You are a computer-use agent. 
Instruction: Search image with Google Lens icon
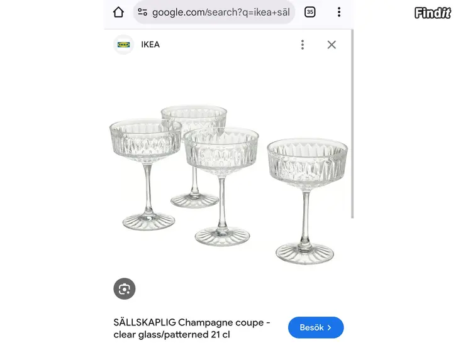(x=125, y=289)
